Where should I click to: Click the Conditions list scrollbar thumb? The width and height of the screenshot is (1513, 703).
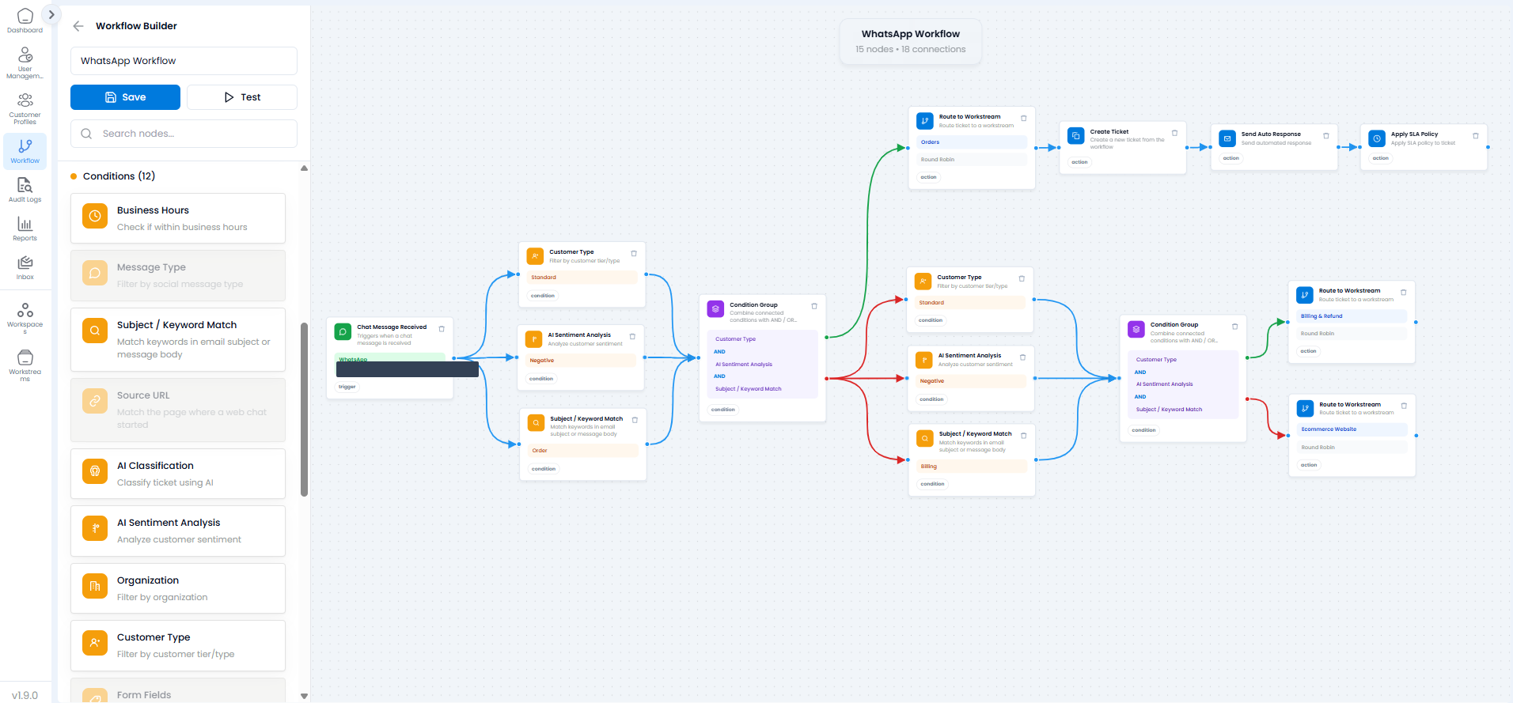305,410
